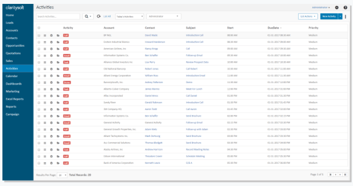Open the folder icon in BP NOL row
Screen dimensions: 353x186
[x=58, y=35]
